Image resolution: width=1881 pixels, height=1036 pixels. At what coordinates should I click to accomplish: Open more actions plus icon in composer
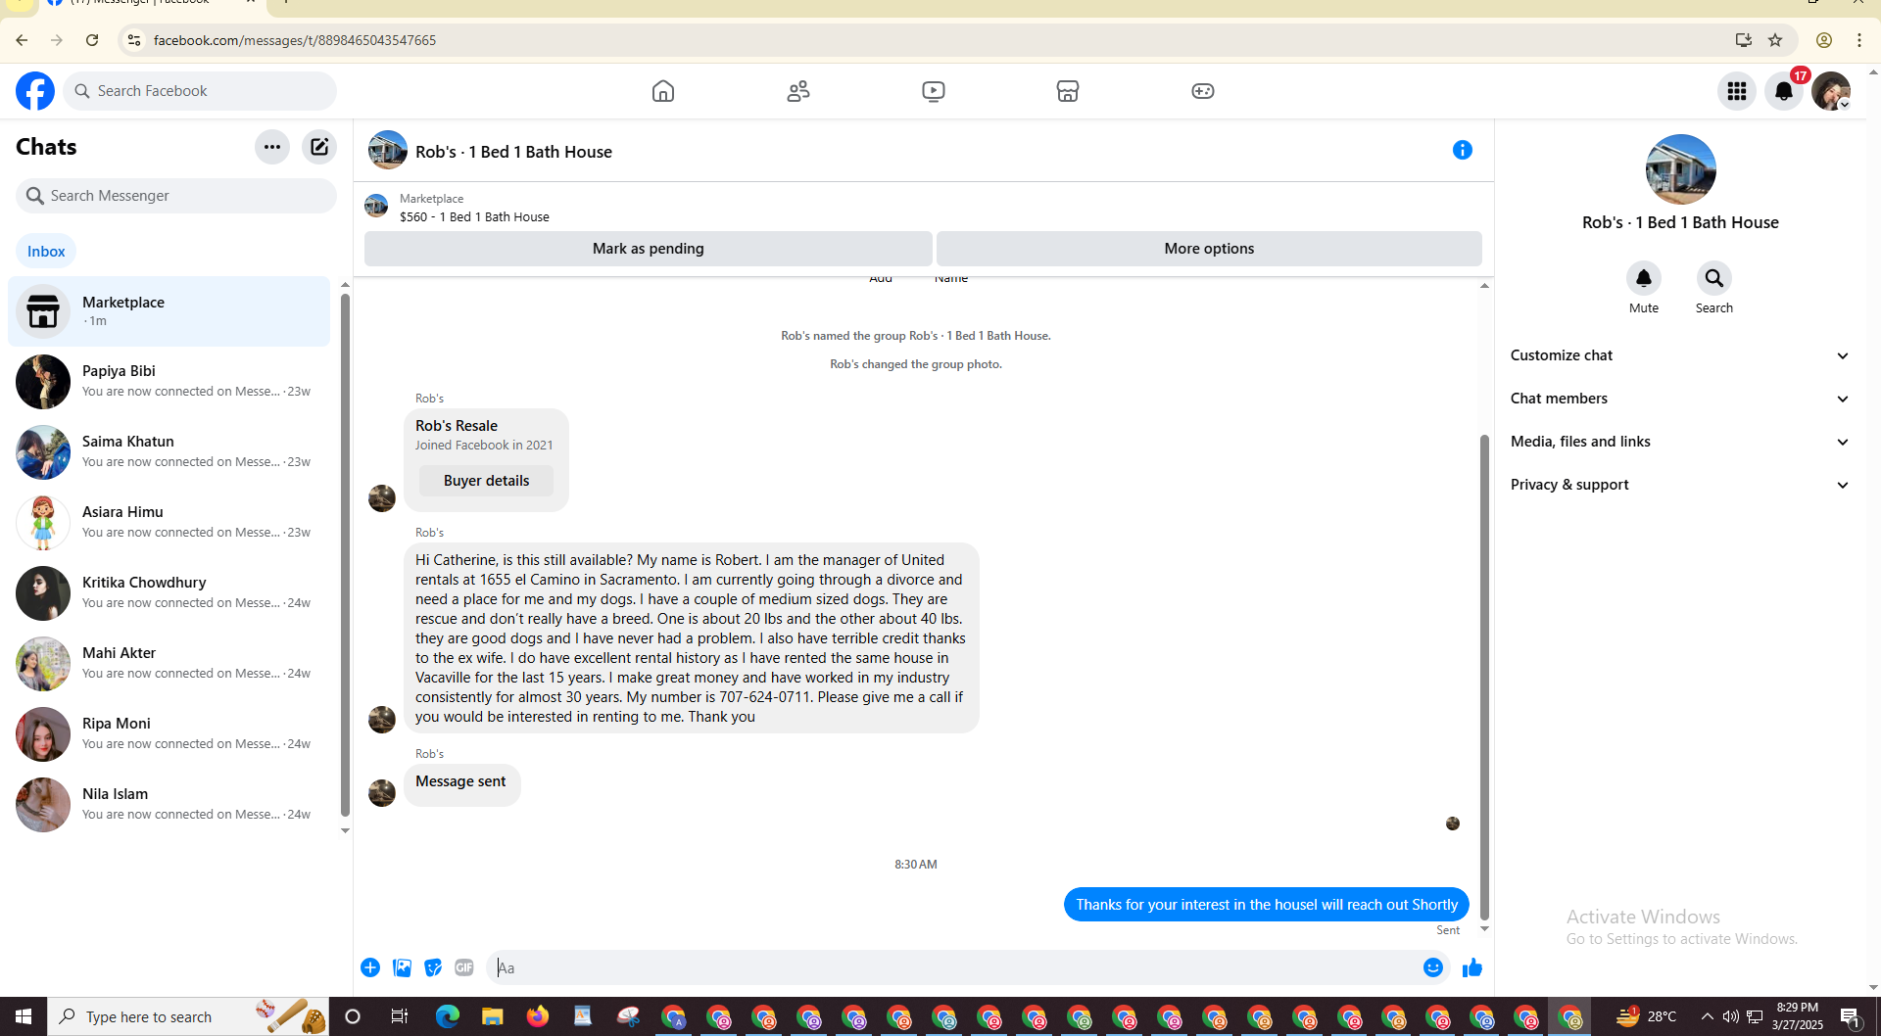tap(370, 967)
